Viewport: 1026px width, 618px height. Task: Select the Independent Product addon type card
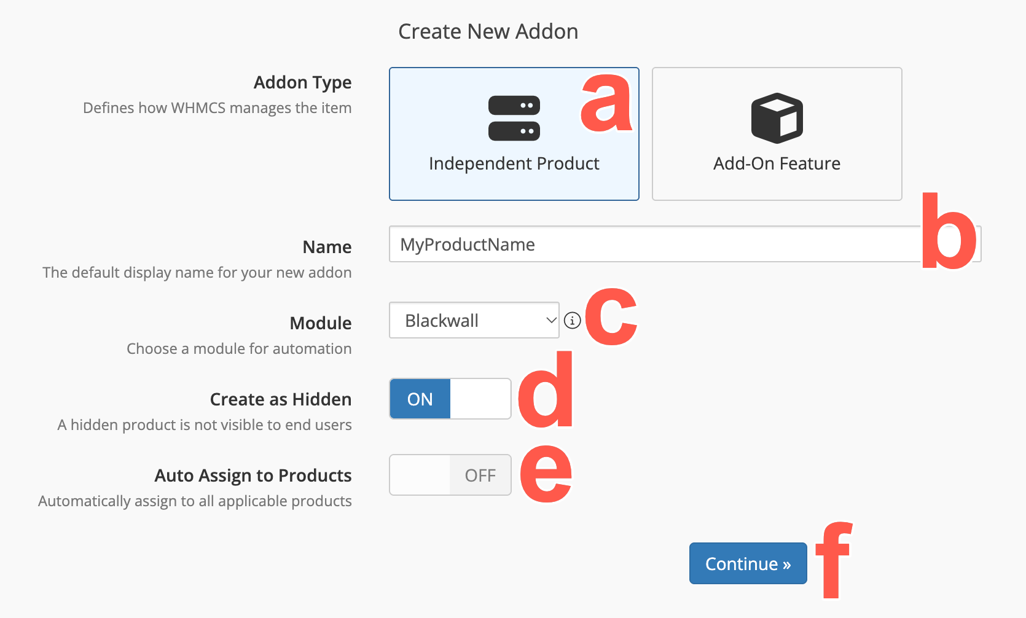point(514,134)
